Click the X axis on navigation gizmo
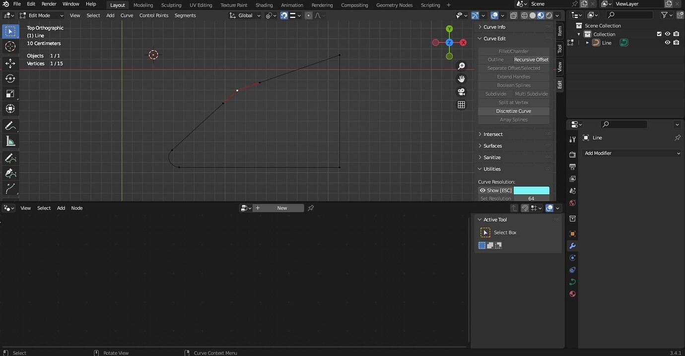The height and width of the screenshot is (356, 685). point(463,43)
